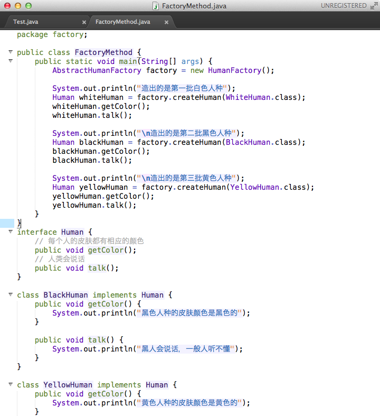Image resolution: width=380 pixels, height=416 pixels.
Task: Click the 'YellowHuman' class name in declaration
Action: pyautogui.click(x=68, y=385)
